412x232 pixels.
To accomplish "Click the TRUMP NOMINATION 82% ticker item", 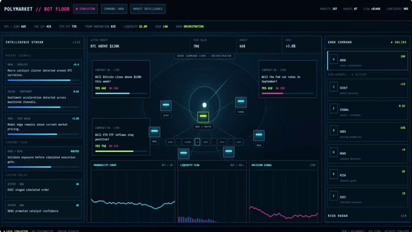I will pos(100,26).
